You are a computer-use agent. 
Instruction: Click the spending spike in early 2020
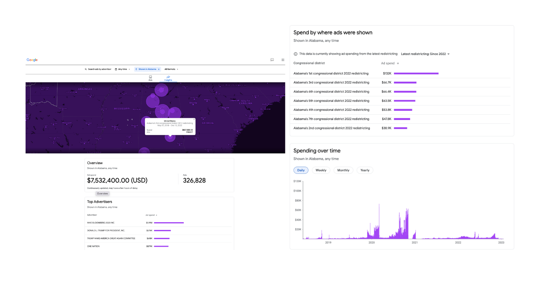pos(379,221)
